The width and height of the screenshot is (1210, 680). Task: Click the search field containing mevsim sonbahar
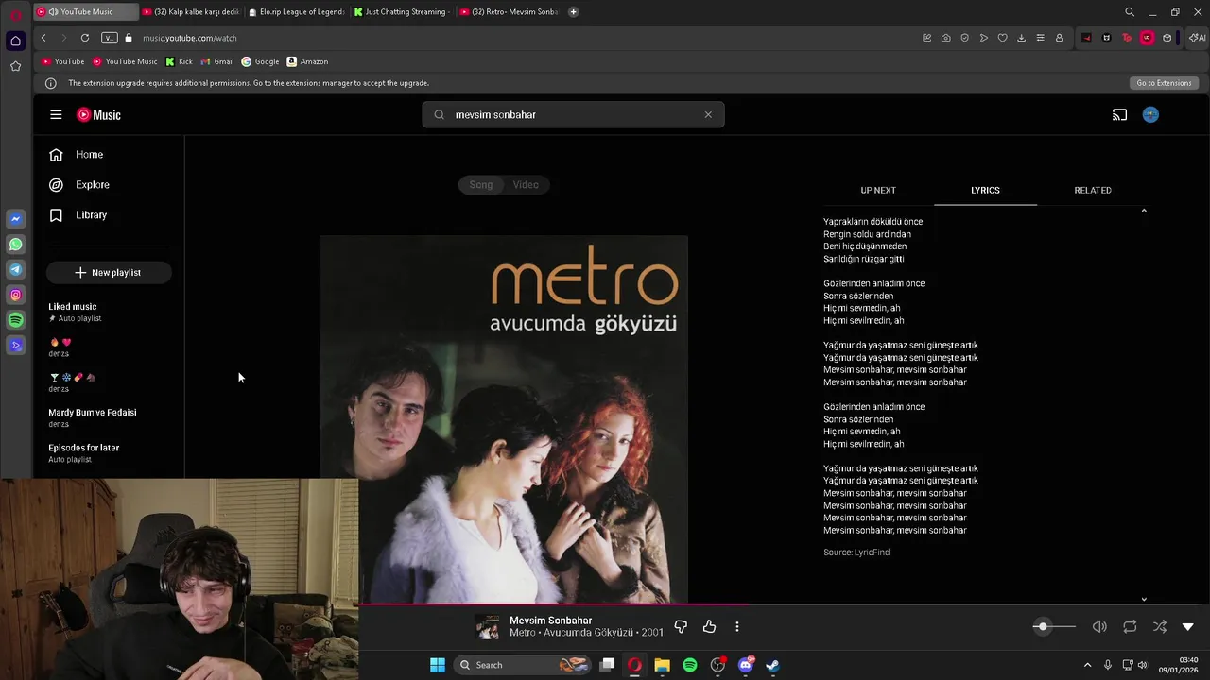click(x=573, y=114)
